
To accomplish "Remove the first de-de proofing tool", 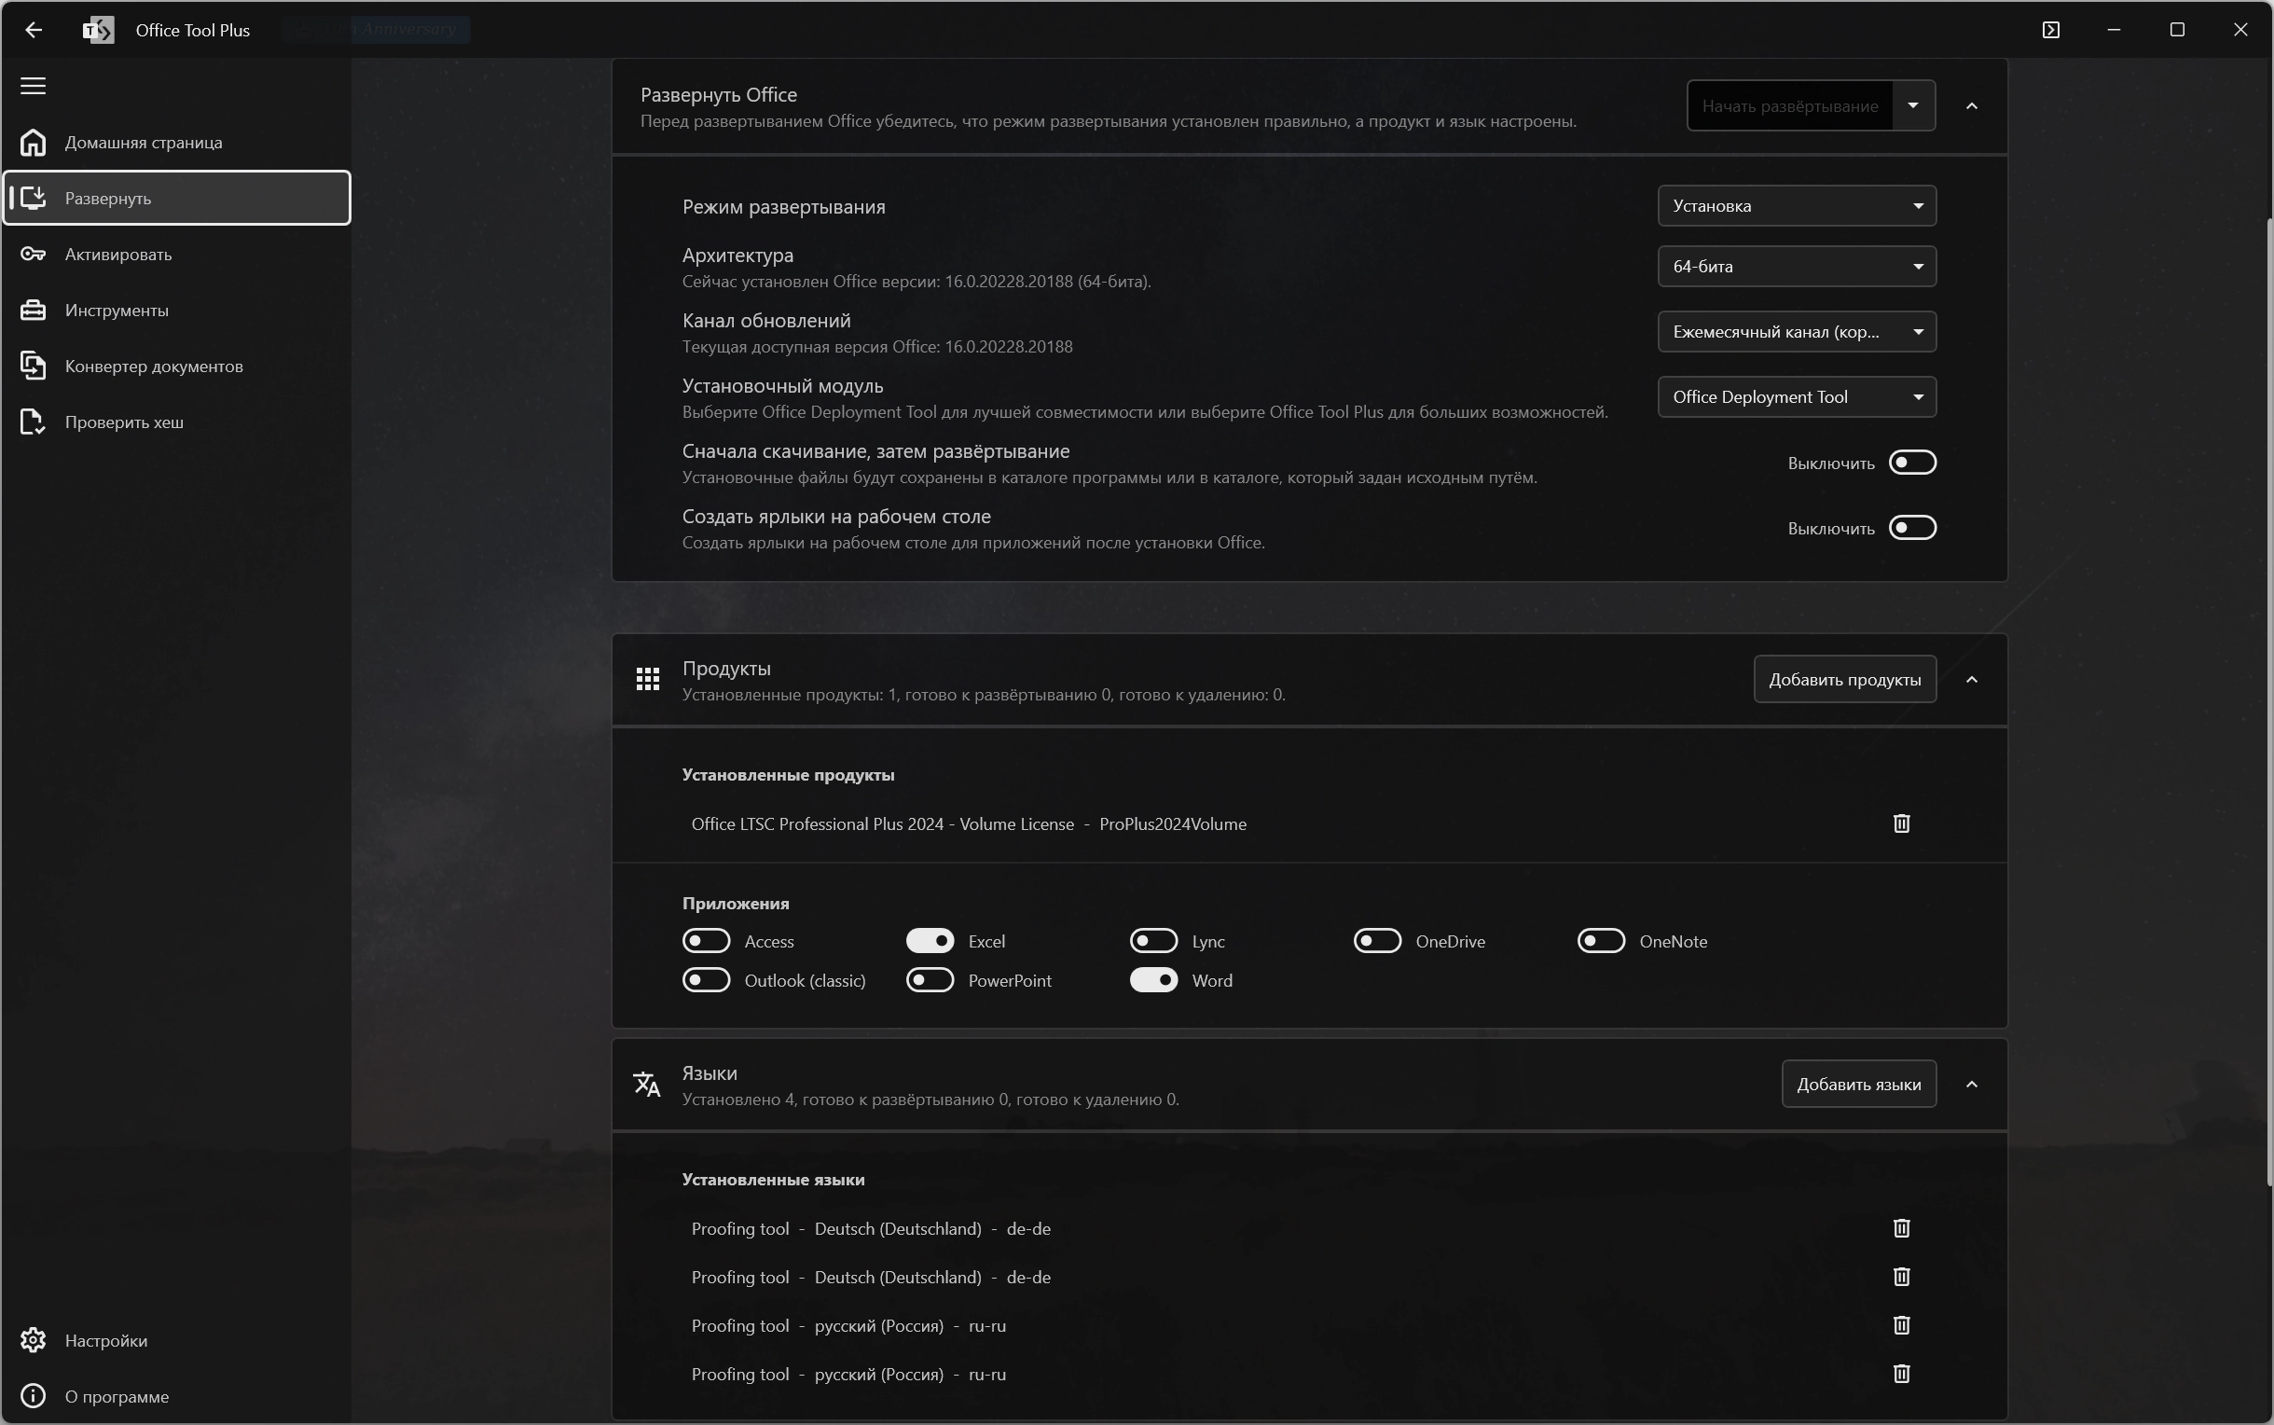I will pyautogui.click(x=1901, y=1228).
